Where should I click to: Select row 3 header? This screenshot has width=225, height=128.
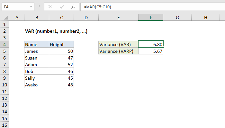coord(4,38)
